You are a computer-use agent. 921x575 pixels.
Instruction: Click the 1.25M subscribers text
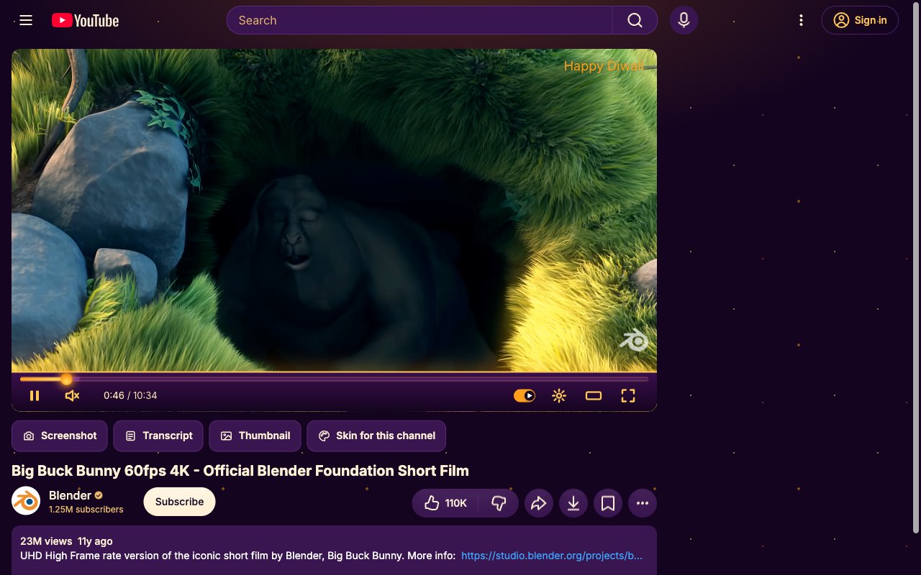point(86,510)
